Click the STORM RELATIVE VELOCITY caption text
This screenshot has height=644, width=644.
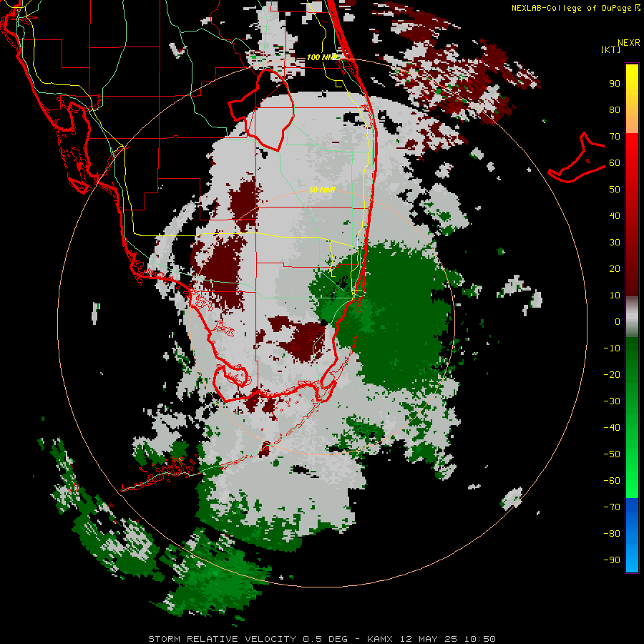coord(222,639)
